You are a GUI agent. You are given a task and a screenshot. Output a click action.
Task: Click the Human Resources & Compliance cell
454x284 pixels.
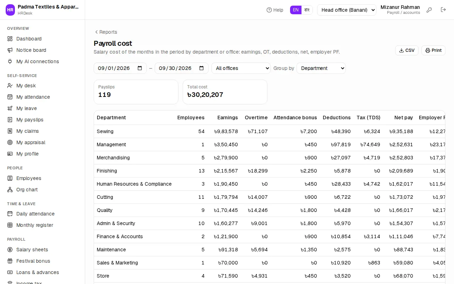134,184
